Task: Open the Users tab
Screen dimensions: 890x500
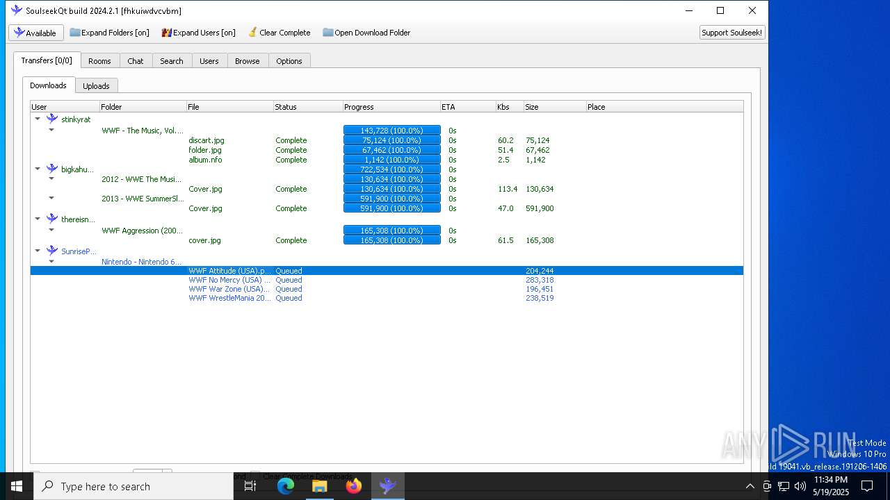Action: [x=209, y=61]
